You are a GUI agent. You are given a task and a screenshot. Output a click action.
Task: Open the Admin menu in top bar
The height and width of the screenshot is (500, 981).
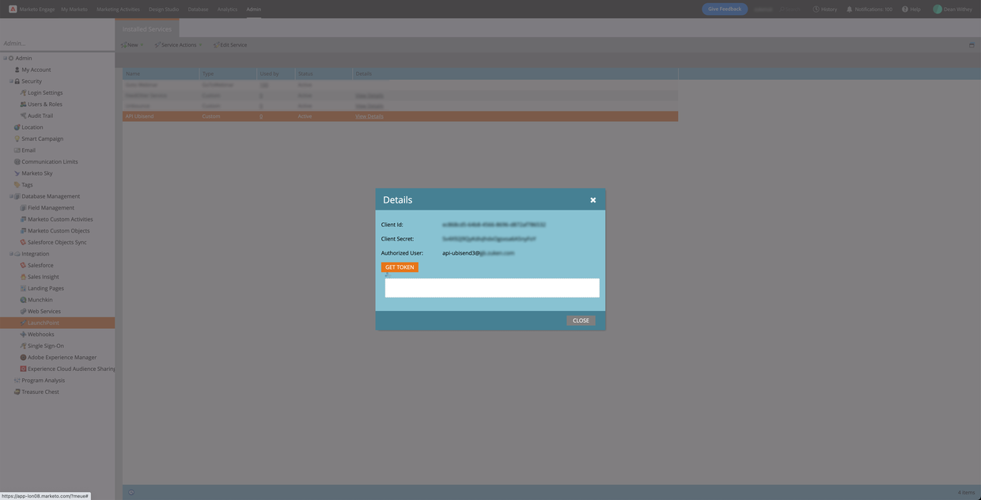pos(253,9)
